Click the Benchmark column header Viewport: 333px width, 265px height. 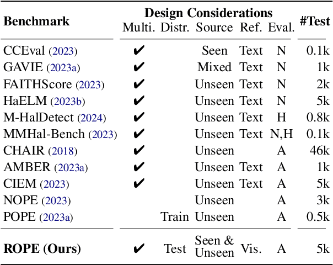point(36,22)
